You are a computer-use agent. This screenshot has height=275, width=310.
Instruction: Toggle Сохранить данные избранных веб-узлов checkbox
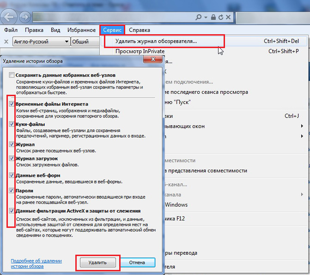tap(12, 75)
